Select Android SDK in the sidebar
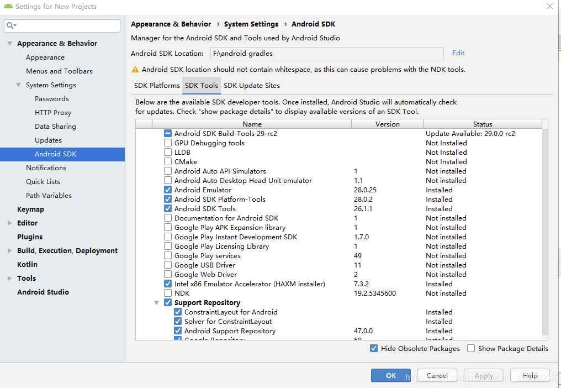Image resolution: width=561 pixels, height=388 pixels. pos(62,154)
